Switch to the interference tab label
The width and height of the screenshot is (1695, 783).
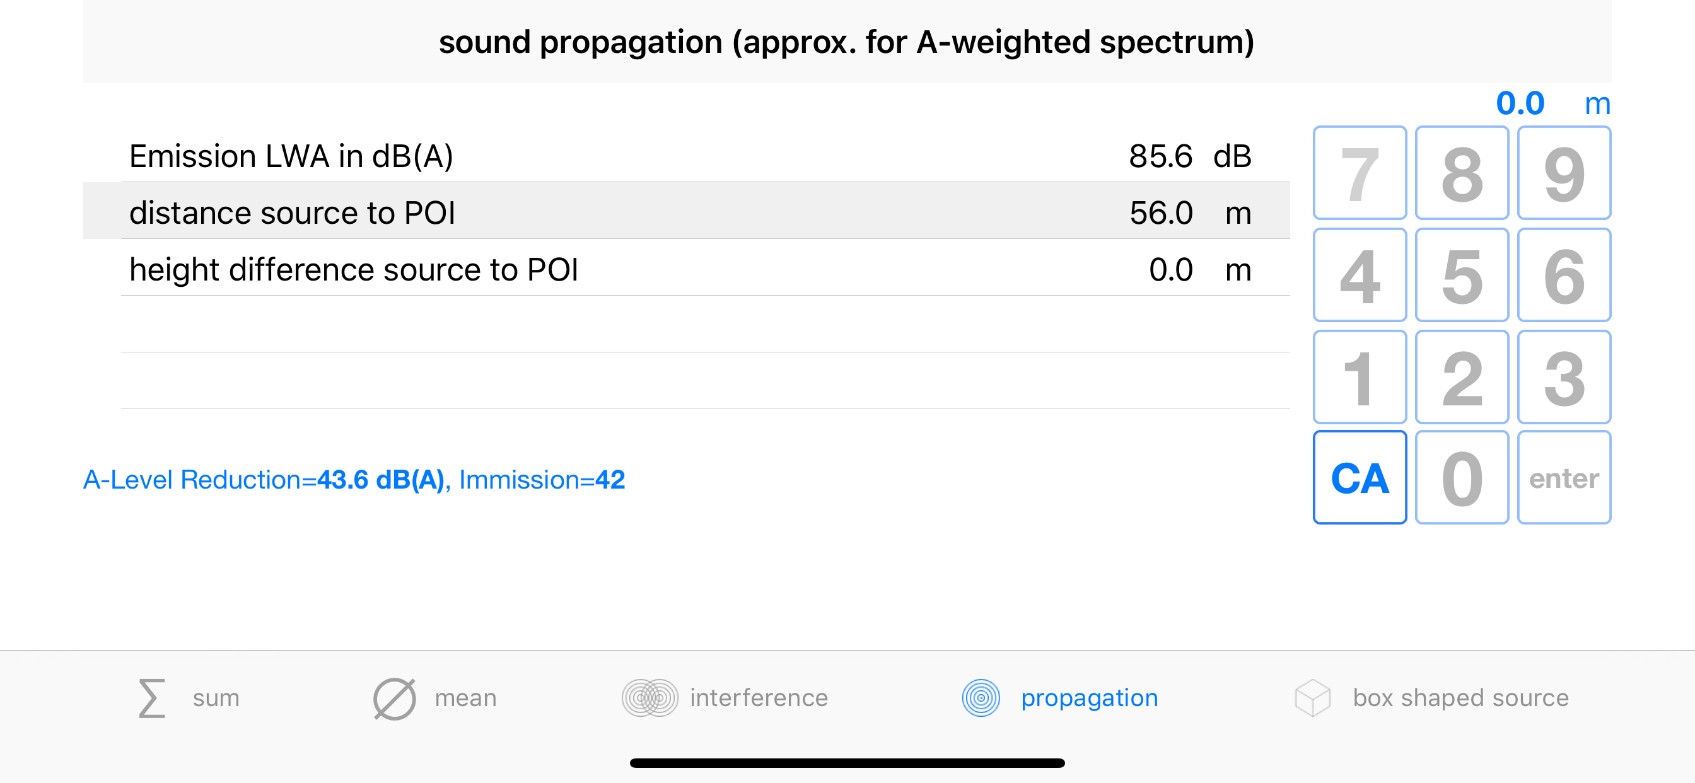coord(759,697)
